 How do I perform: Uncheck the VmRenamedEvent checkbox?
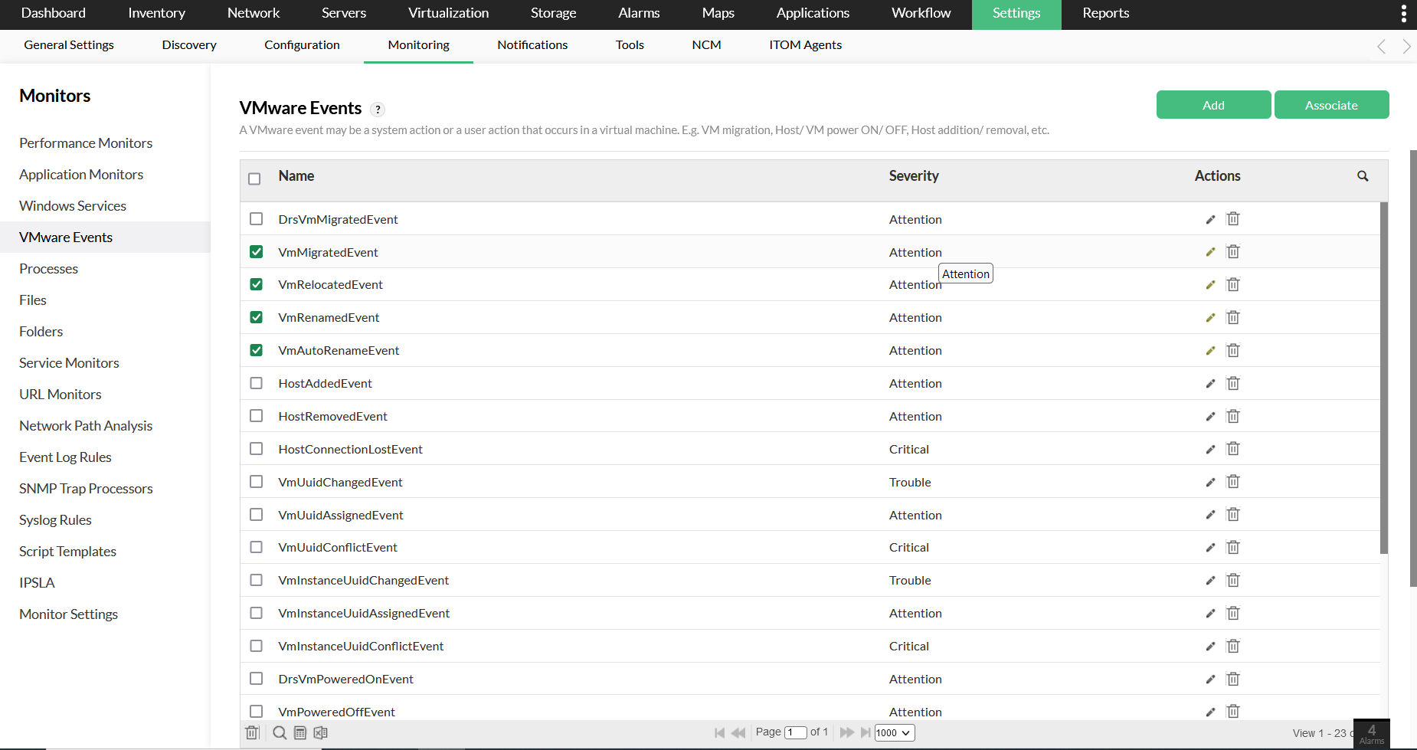(x=257, y=317)
